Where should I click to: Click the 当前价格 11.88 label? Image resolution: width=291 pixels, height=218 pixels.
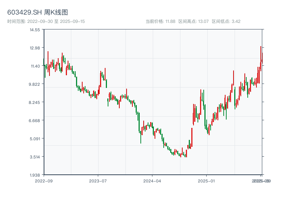[160, 21]
